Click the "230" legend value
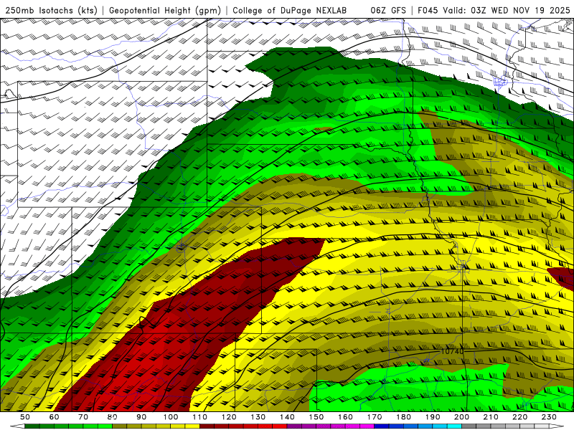The image size is (574, 430). click(550, 417)
